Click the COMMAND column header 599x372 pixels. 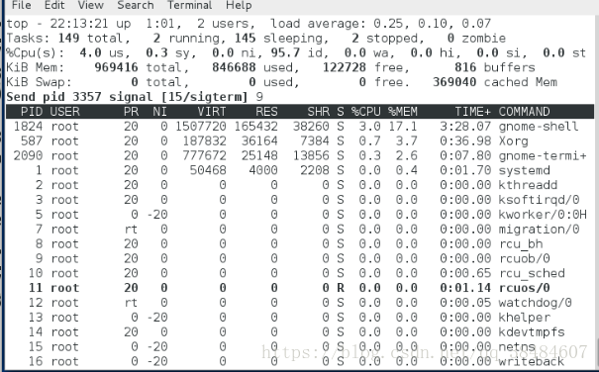coord(524,112)
